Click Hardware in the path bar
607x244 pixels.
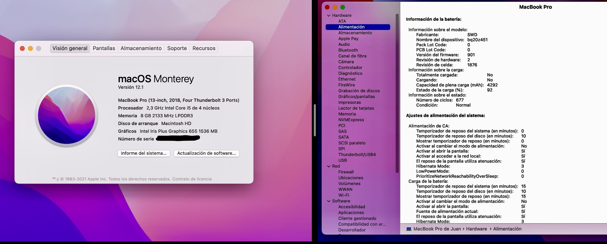476,229
